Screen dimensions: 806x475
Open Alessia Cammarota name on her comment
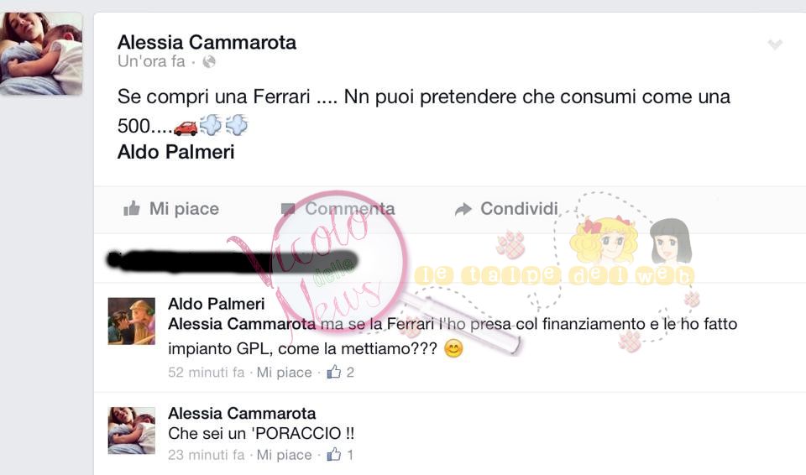(x=242, y=413)
